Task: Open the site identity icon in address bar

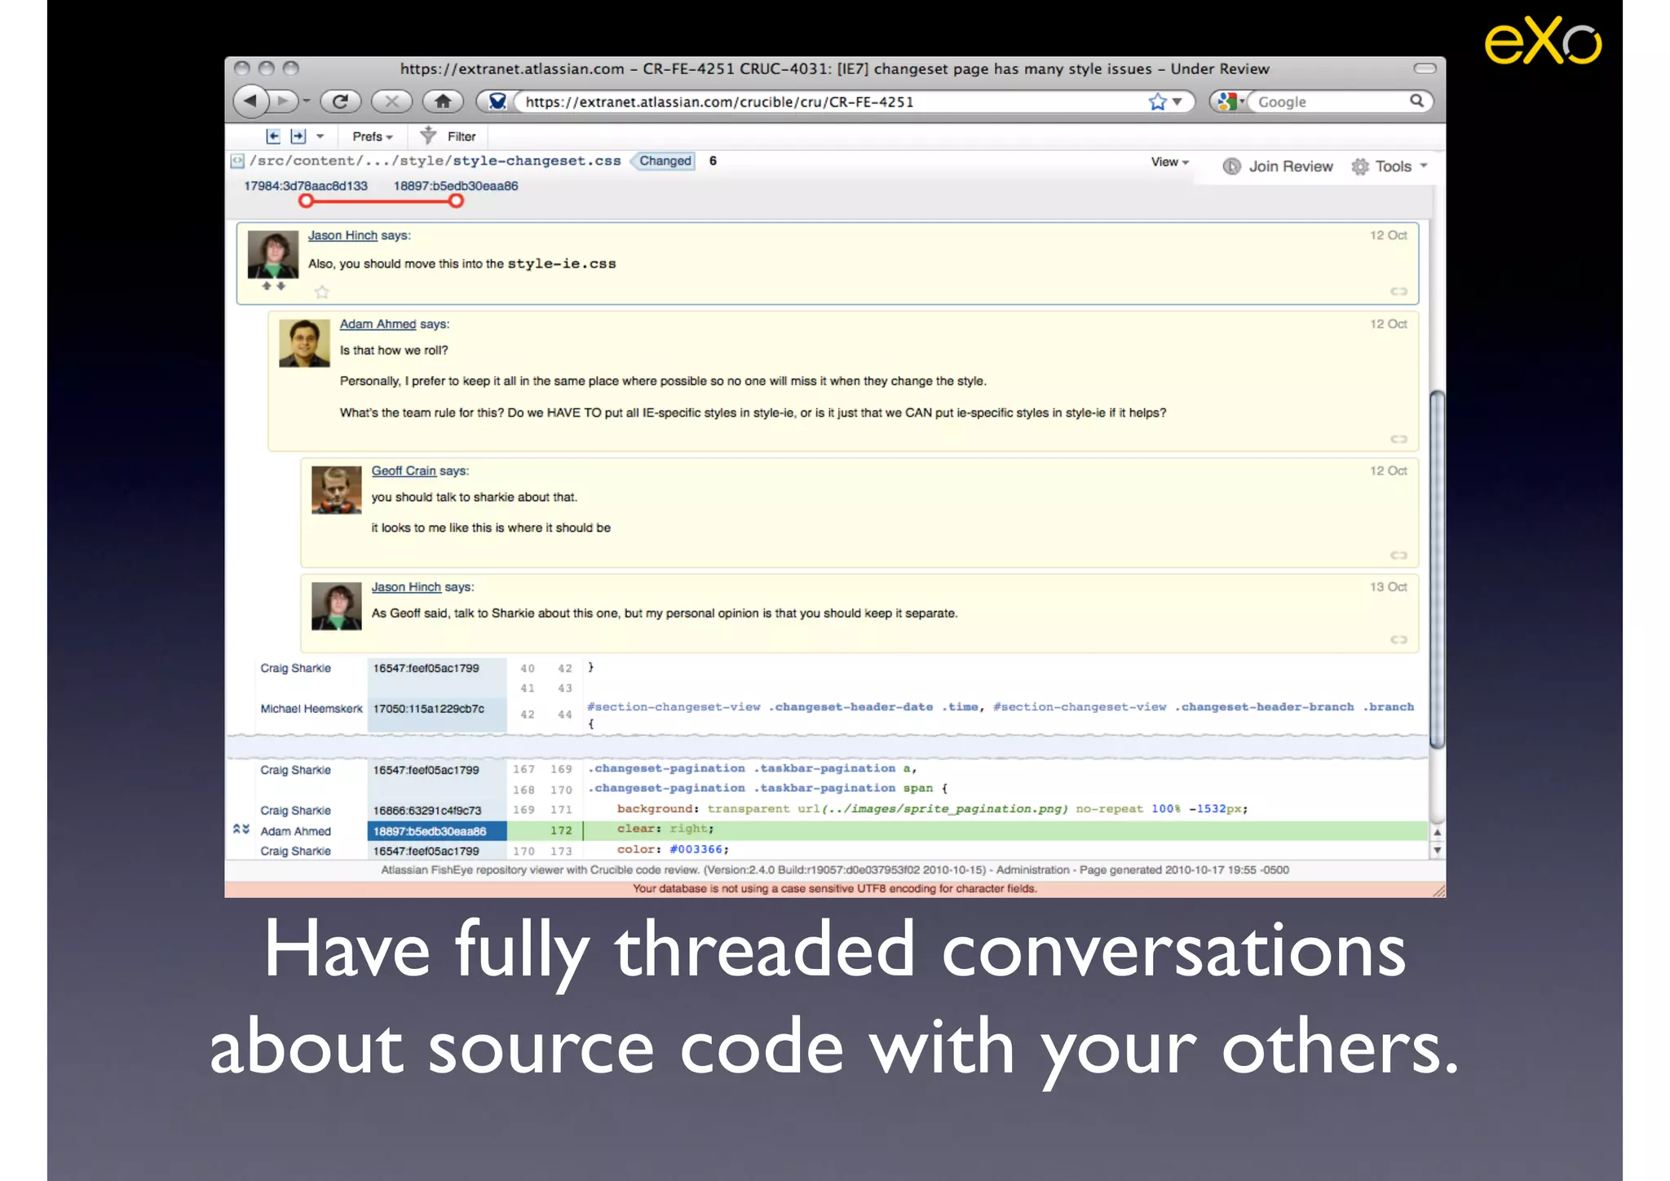Action: pos(497,101)
